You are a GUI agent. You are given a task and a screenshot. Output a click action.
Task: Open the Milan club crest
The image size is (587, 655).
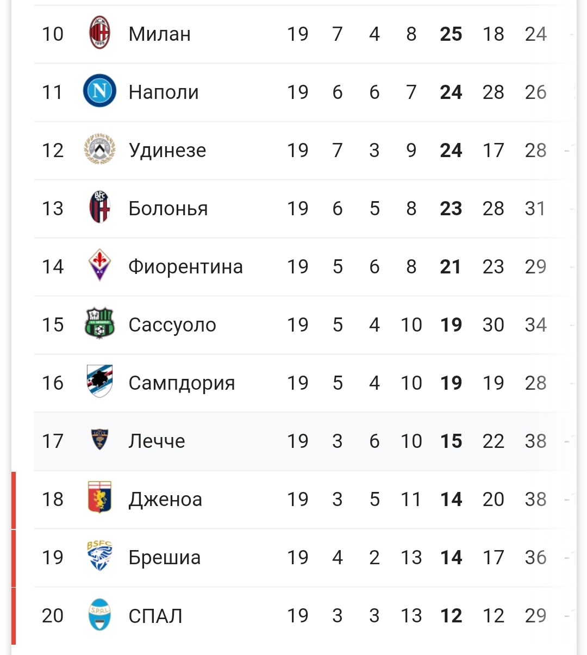(99, 33)
